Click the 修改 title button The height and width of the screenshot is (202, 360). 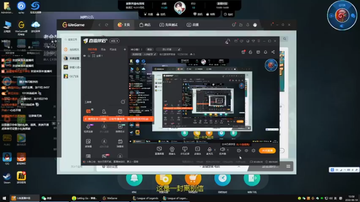click(149, 49)
